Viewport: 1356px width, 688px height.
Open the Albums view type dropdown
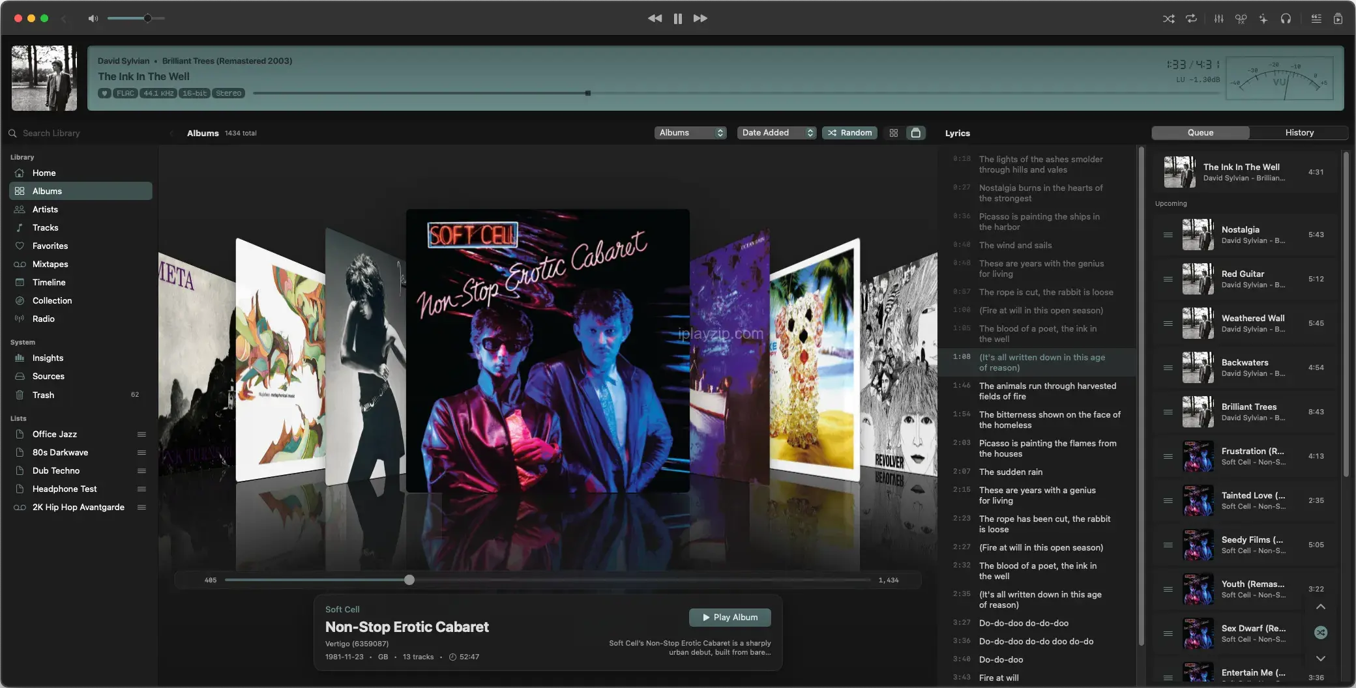690,132
